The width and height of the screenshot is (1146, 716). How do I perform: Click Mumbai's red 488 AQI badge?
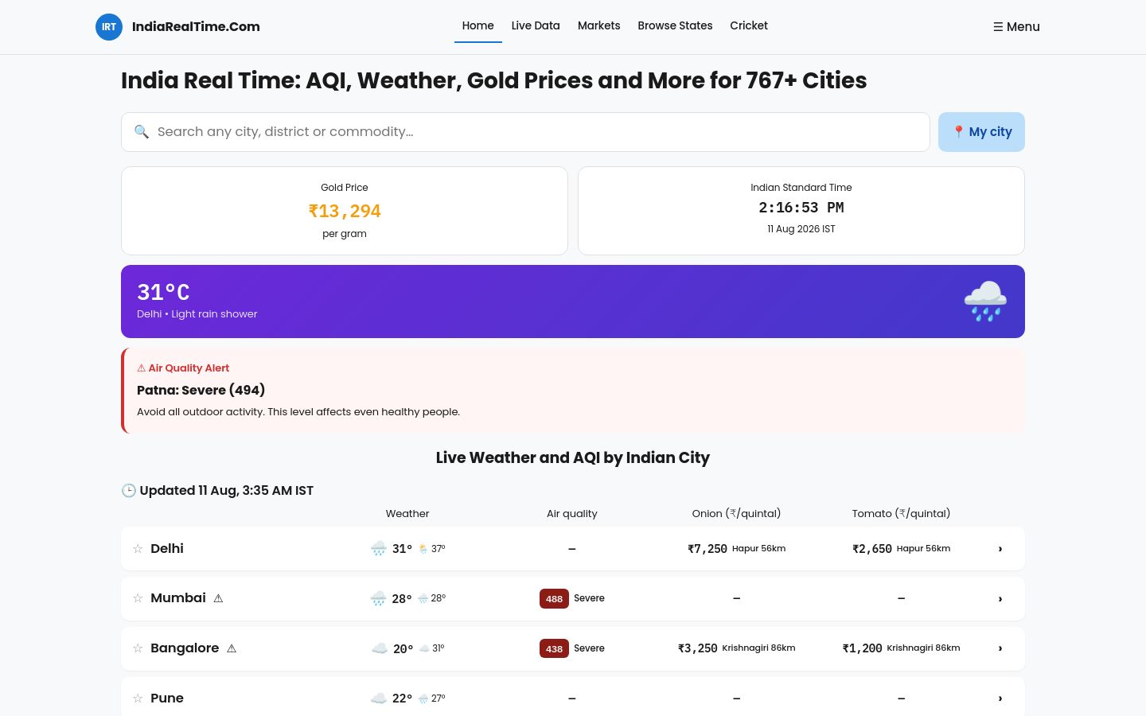pos(554,598)
